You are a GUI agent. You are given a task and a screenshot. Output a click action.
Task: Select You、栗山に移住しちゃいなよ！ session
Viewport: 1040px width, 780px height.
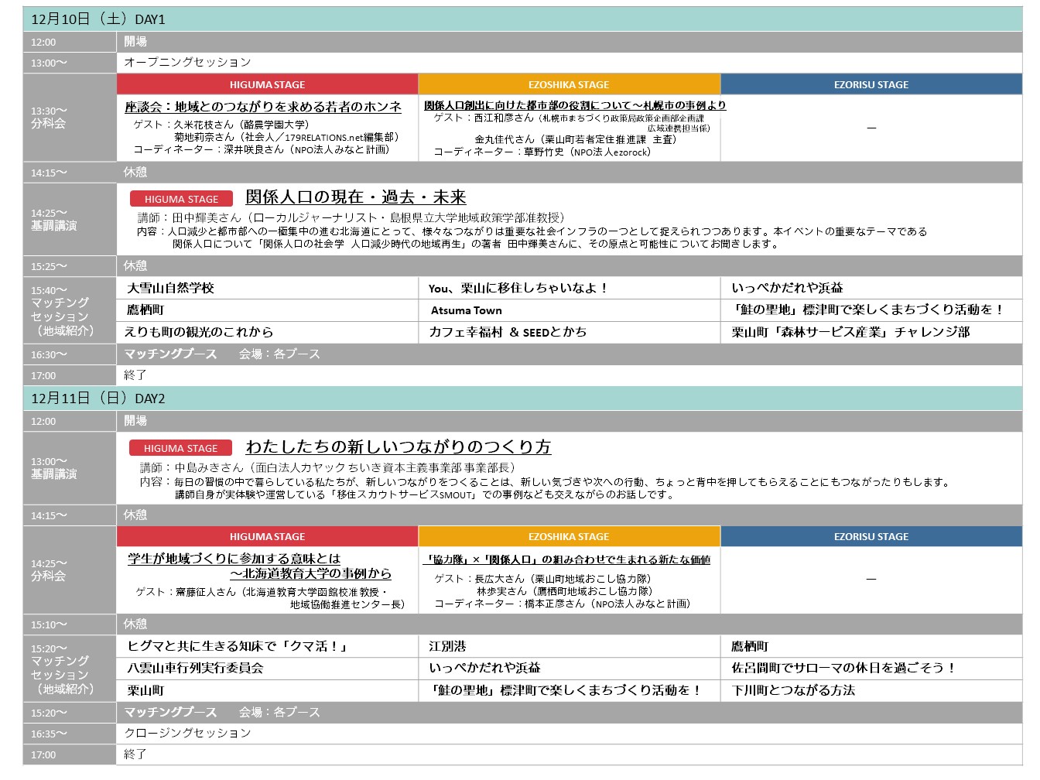pos(518,288)
